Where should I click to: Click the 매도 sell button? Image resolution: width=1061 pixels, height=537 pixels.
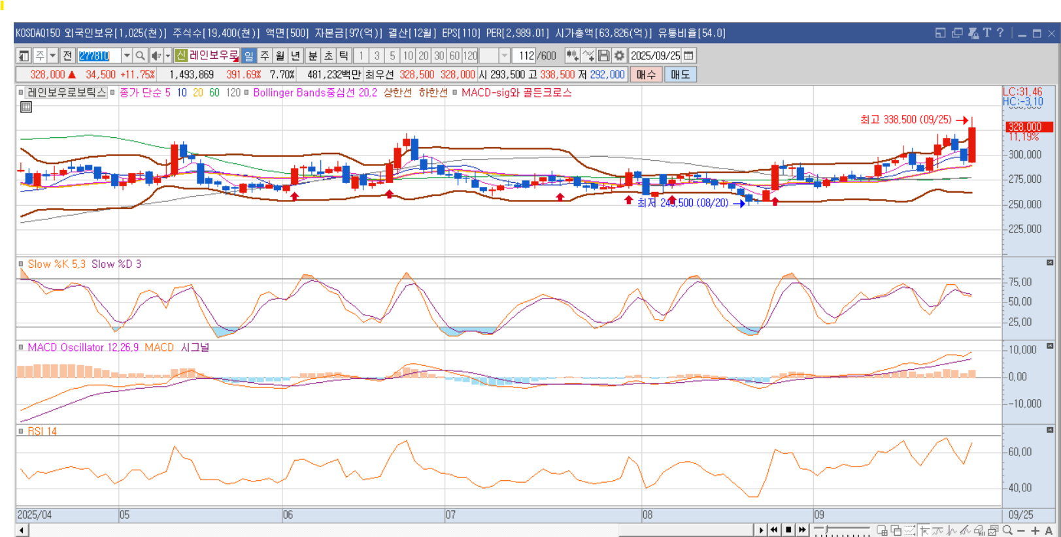(680, 74)
